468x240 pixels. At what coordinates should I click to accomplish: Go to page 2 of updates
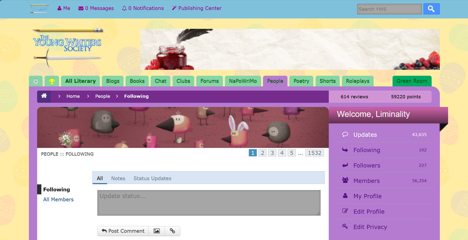tap(263, 153)
